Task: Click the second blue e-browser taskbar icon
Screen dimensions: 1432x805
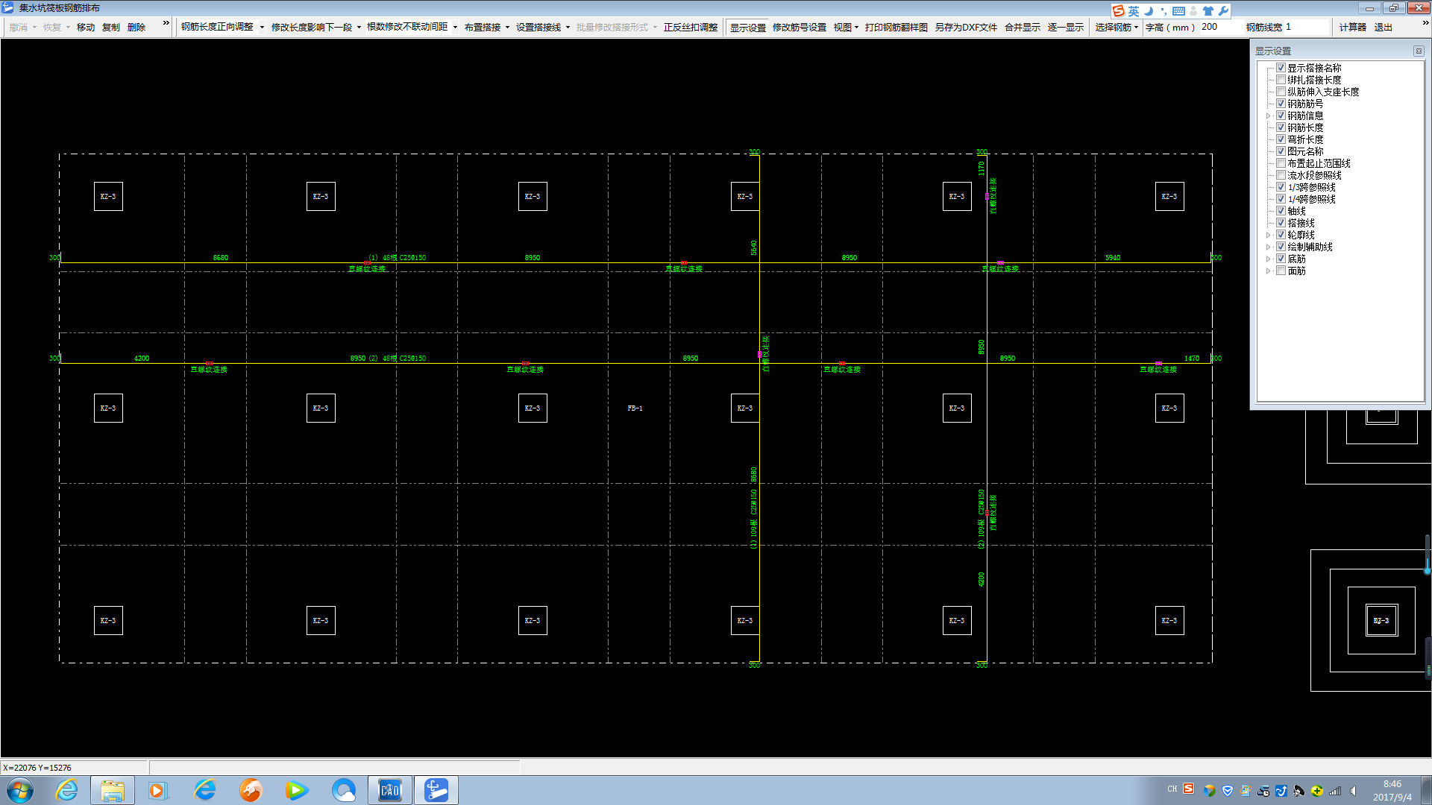Action: 204,790
